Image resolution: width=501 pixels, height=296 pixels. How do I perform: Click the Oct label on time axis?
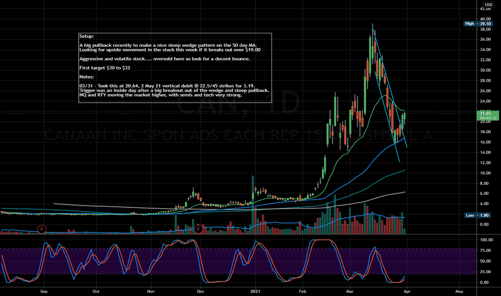coord(96,292)
